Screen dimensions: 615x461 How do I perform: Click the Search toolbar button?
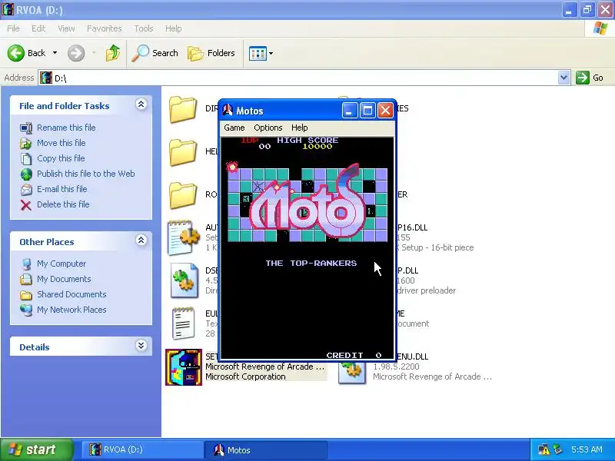pyautogui.click(x=155, y=53)
